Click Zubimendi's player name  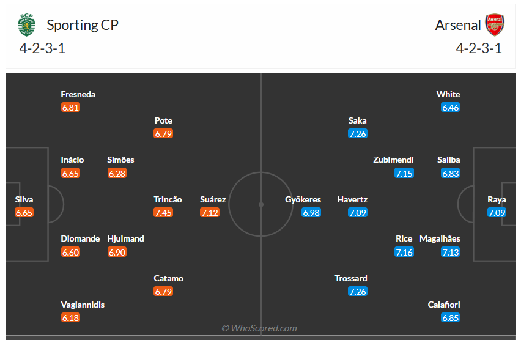pos(394,160)
